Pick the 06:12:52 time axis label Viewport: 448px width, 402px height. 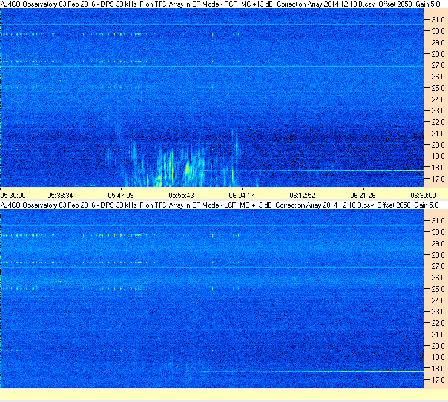pyautogui.click(x=302, y=196)
